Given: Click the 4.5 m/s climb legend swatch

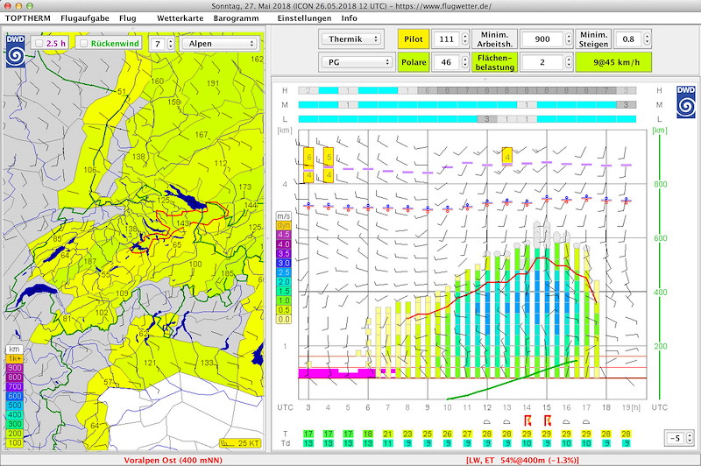Looking at the screenshot, I should [x=284, y=235].
